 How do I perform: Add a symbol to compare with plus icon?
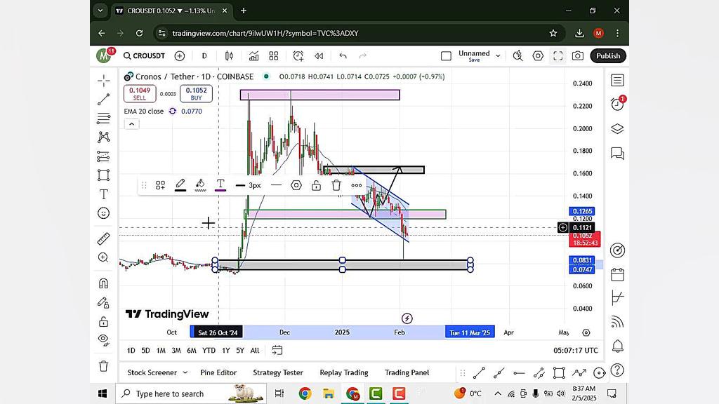pyautogui.click(x=180, y=56)
